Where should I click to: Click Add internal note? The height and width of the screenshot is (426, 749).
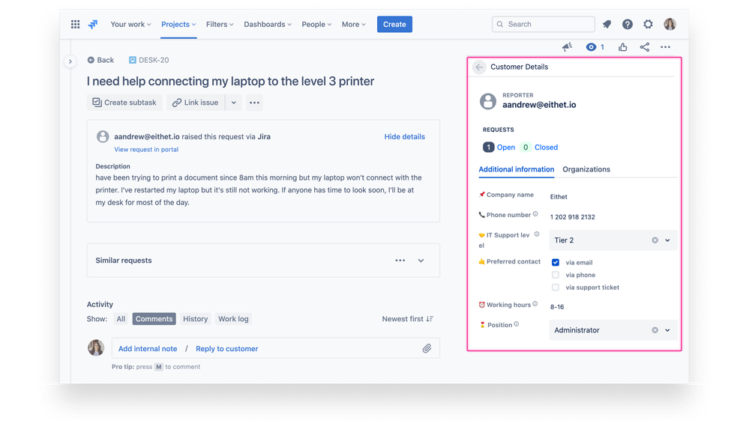pos(148,349)
